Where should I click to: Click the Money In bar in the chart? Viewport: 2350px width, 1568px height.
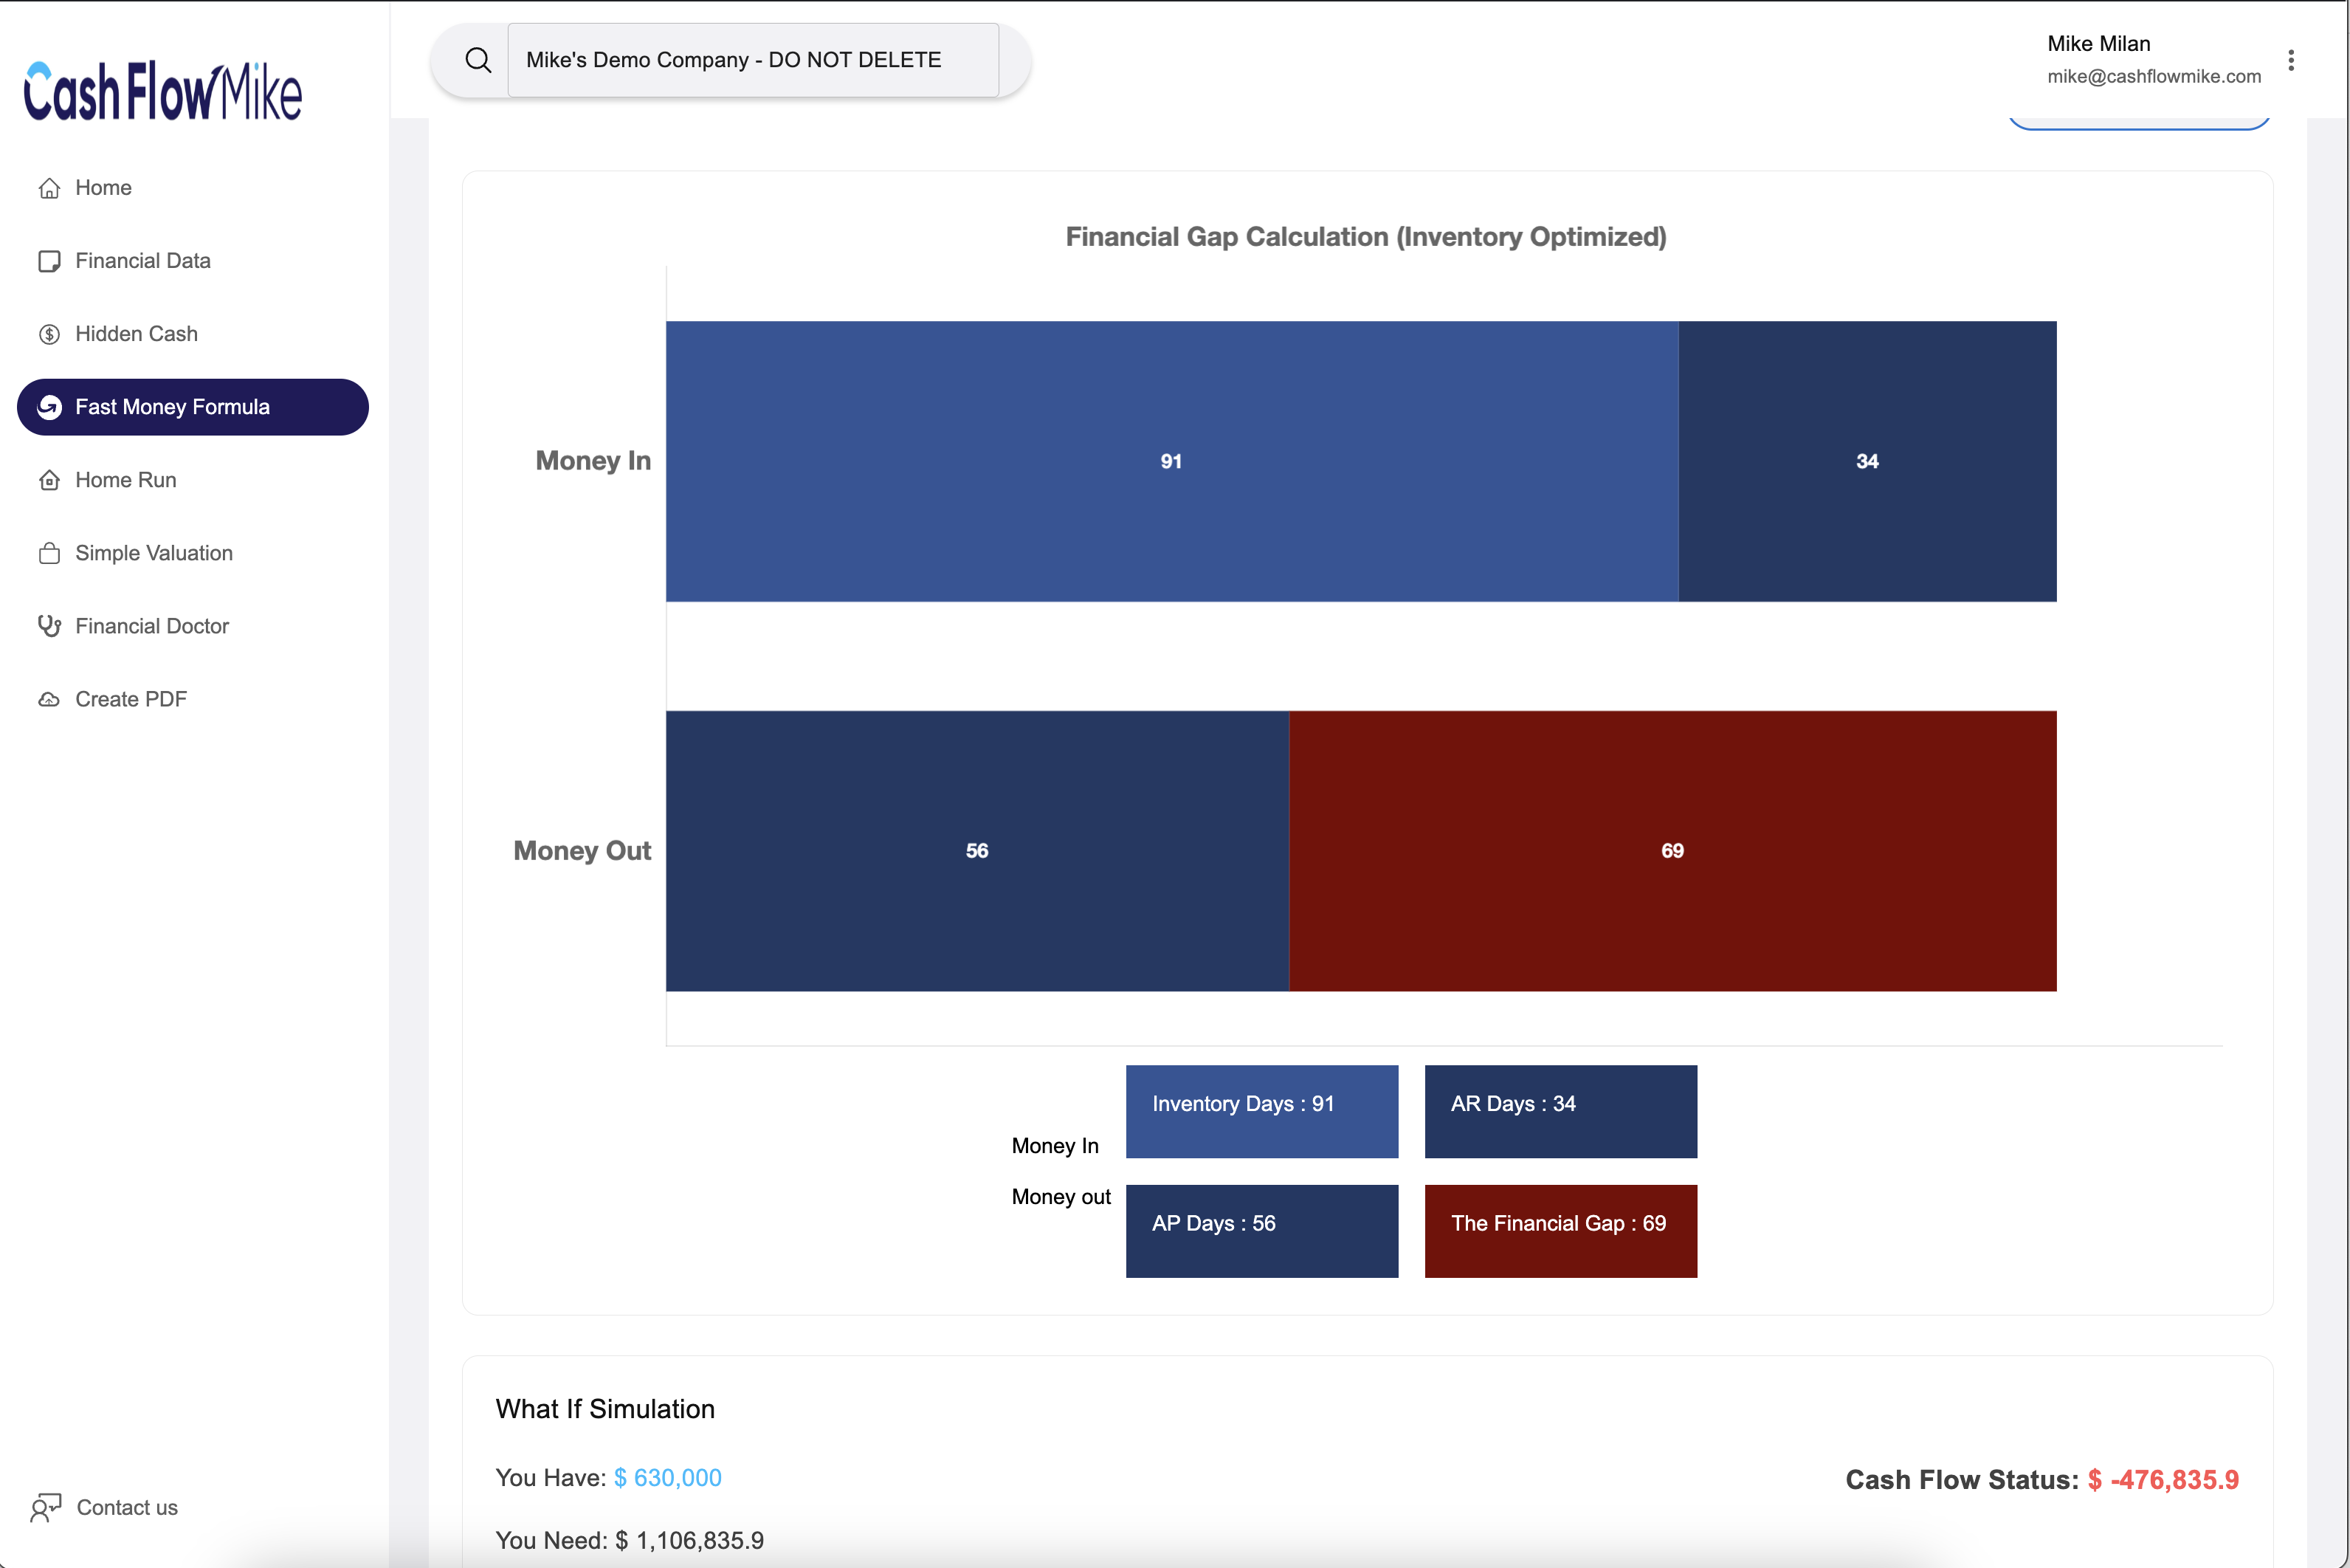point(1170,460)
